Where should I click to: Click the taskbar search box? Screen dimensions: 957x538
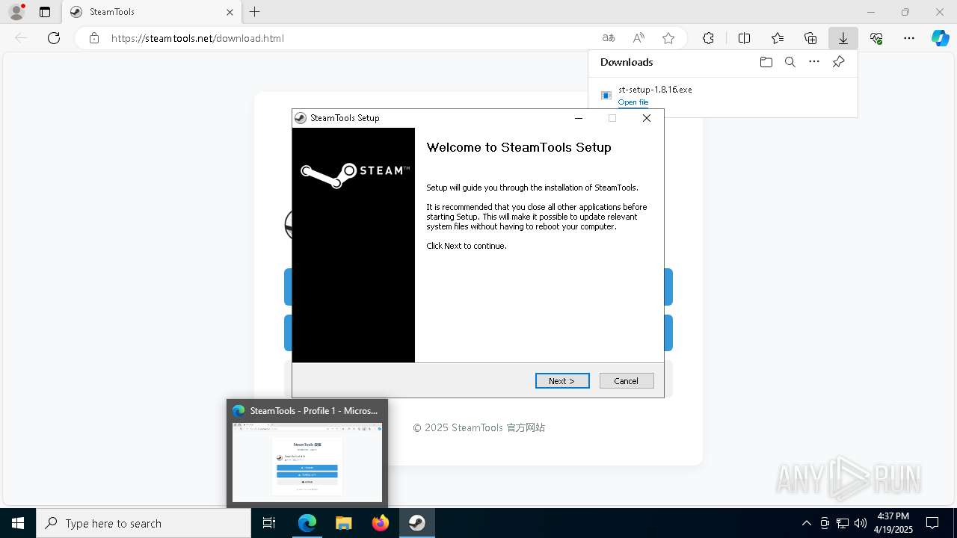[144, 523]
